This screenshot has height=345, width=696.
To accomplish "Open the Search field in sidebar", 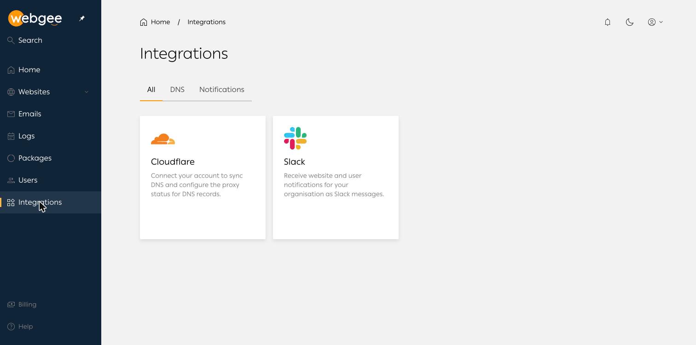I will coord(51,40).
